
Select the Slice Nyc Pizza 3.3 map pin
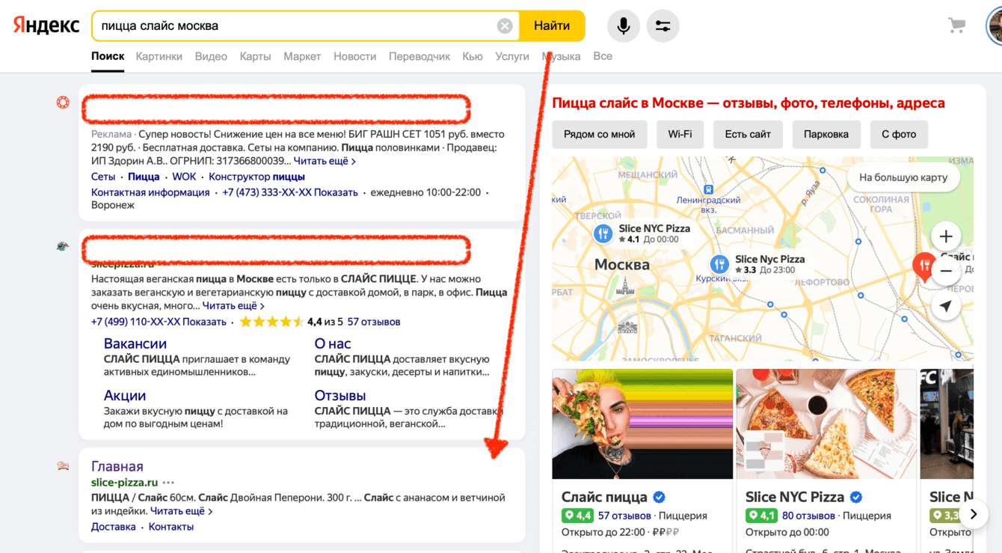click(719, 264)
